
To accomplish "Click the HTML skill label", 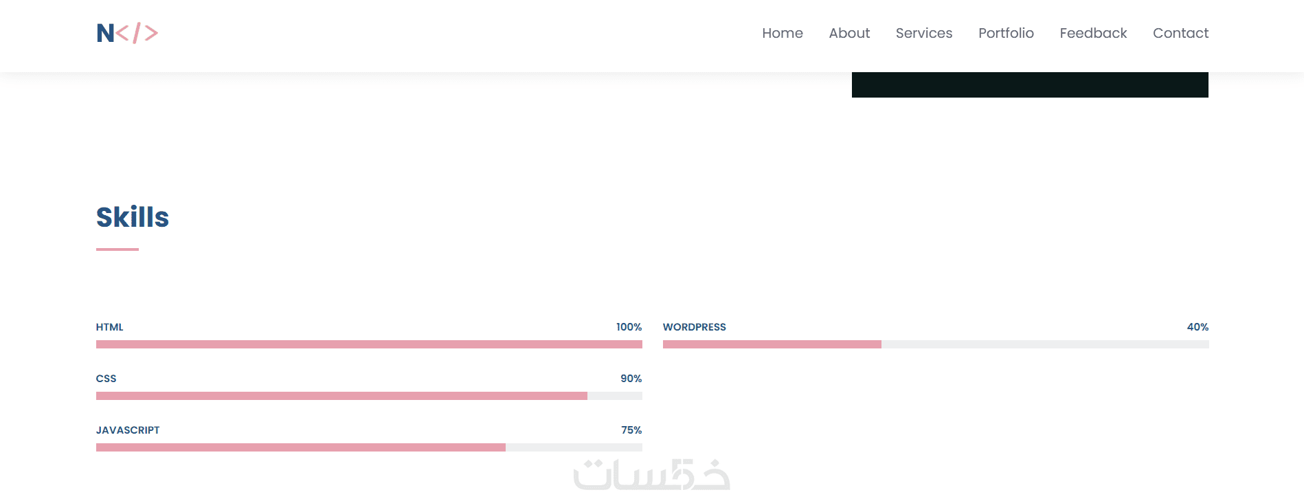I will pos(110,327).
